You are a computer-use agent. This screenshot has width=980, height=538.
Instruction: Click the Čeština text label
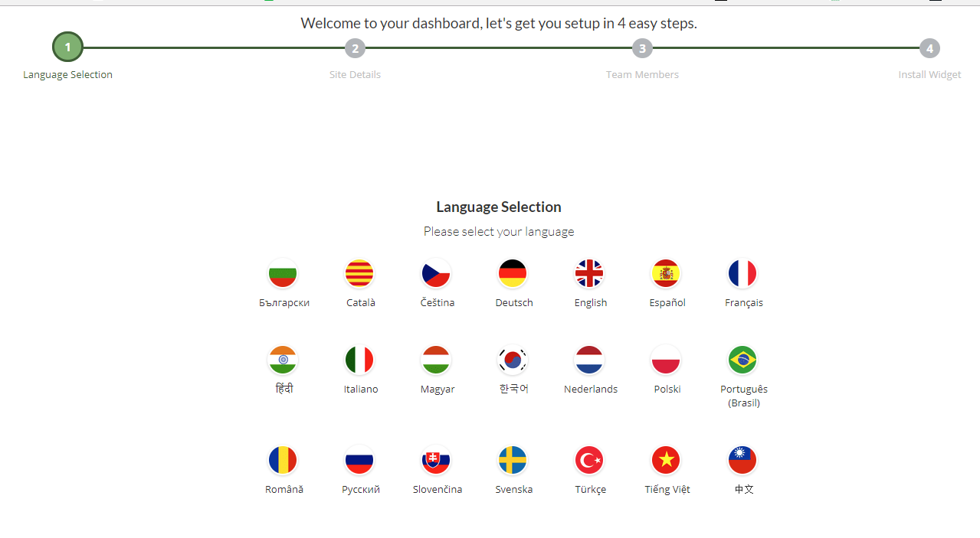coord(438,303)
